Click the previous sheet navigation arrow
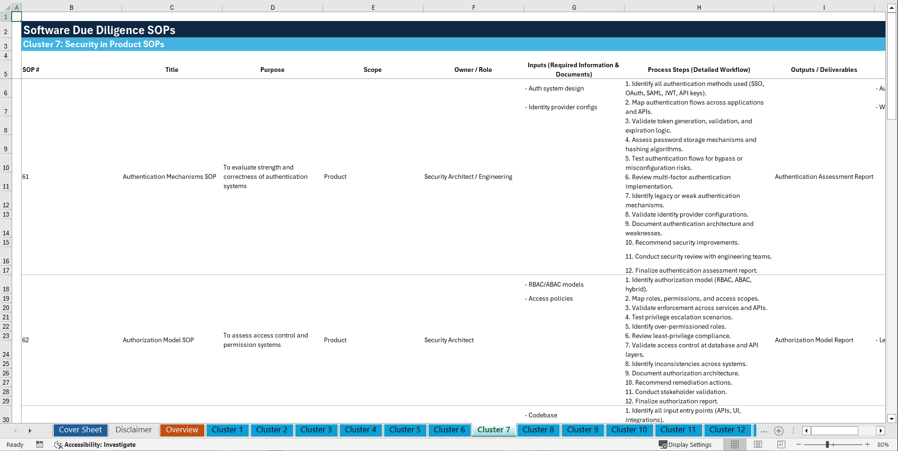This screenshot has height=451, width=898. pos(15,430)
